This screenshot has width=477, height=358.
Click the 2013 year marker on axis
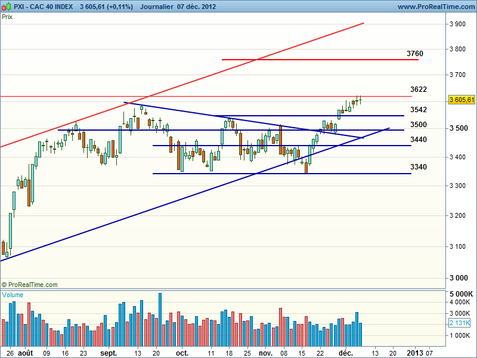click(x=414, y=353)
